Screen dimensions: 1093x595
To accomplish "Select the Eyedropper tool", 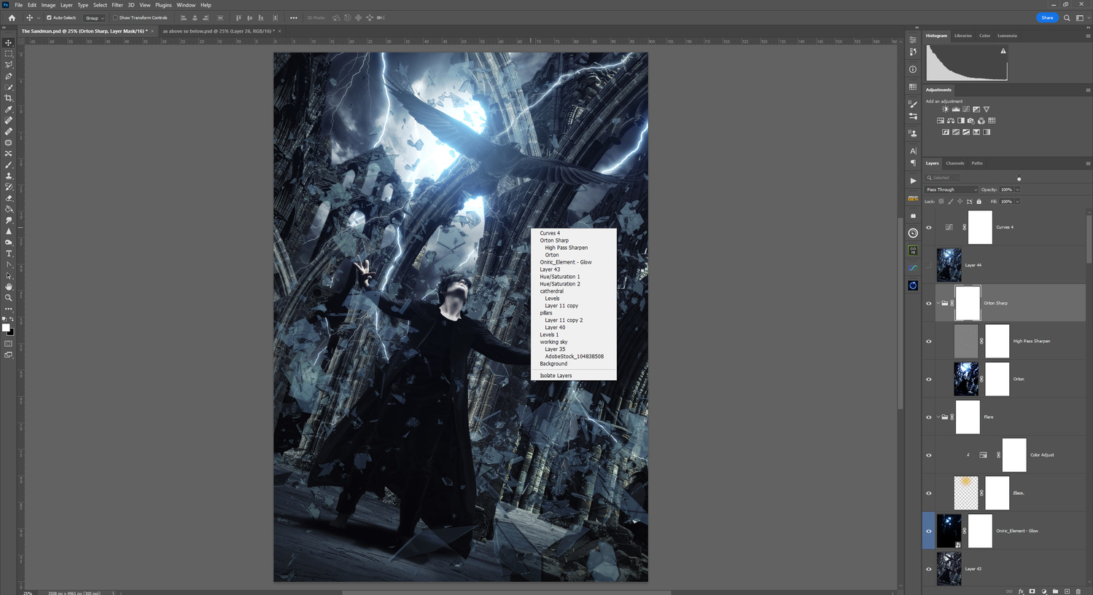I will pos(9,109).
